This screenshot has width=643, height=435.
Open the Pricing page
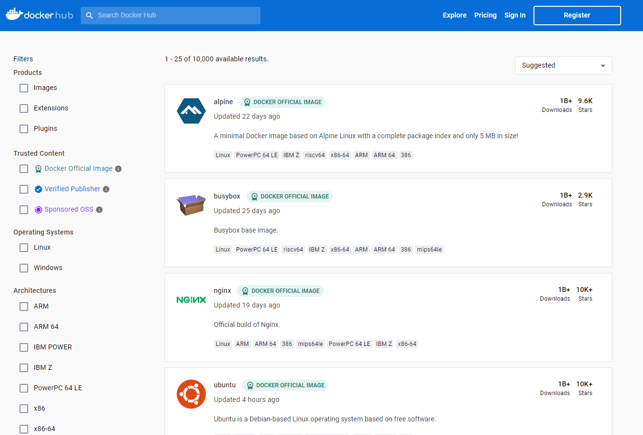click(485, 16)
